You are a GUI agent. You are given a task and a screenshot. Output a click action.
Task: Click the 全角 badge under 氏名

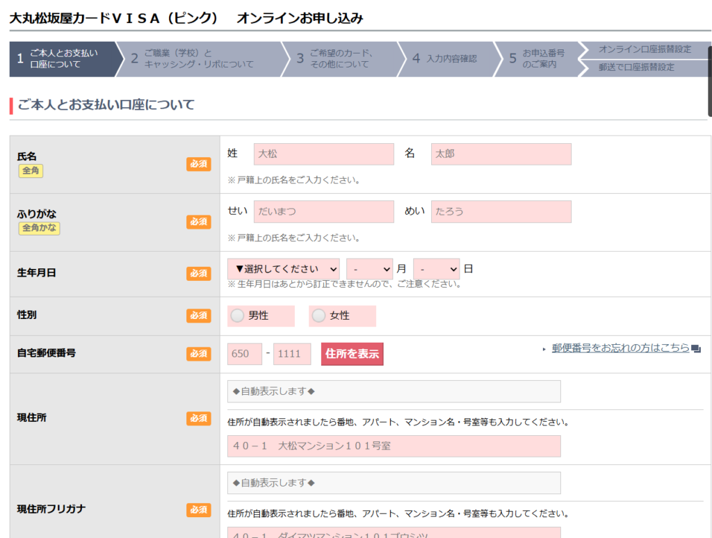tap(31, 171)
